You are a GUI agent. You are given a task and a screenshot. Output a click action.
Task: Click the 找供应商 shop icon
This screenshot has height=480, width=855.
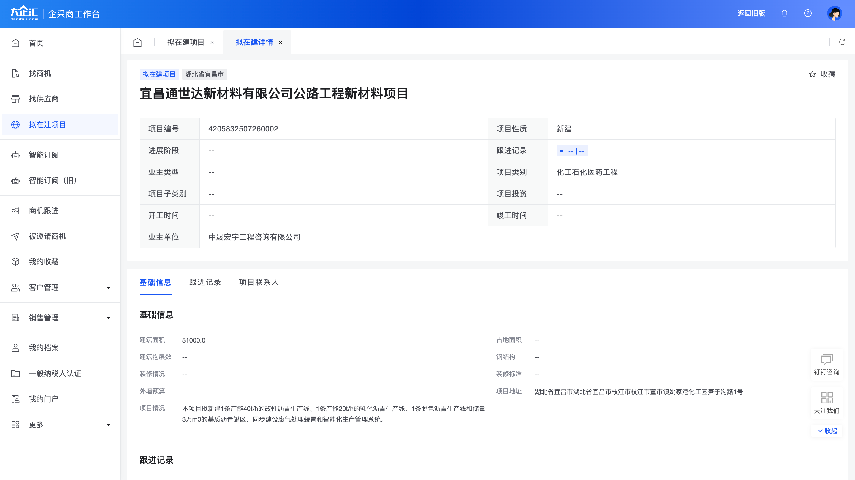[15, 99]
